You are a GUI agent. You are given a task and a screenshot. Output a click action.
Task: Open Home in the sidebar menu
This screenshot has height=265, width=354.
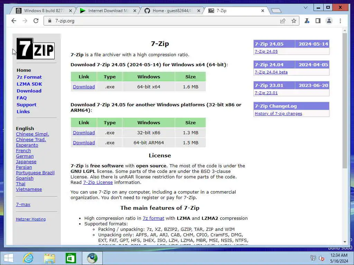point(24,70)
